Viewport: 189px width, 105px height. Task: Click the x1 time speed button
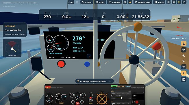coord(71,2)
